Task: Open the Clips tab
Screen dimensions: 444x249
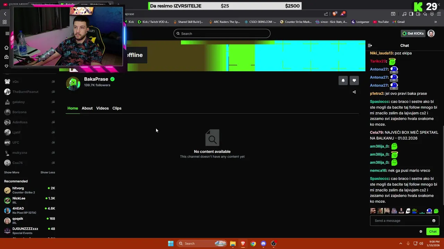Action: click(117, 108)
